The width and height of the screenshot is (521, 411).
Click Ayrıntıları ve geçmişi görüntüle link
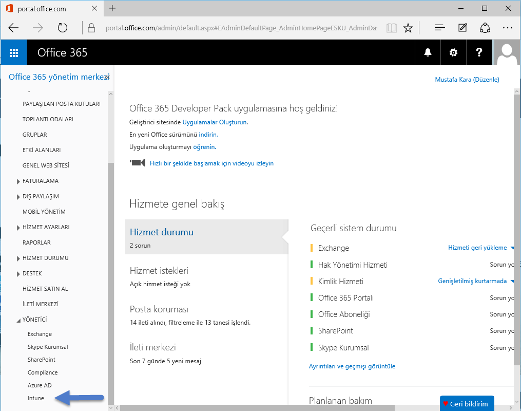point(352,366)
